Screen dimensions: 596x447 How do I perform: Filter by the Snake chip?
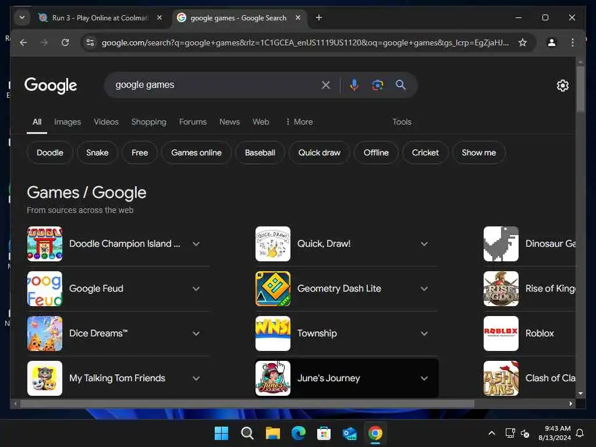[x=97, y=153]
